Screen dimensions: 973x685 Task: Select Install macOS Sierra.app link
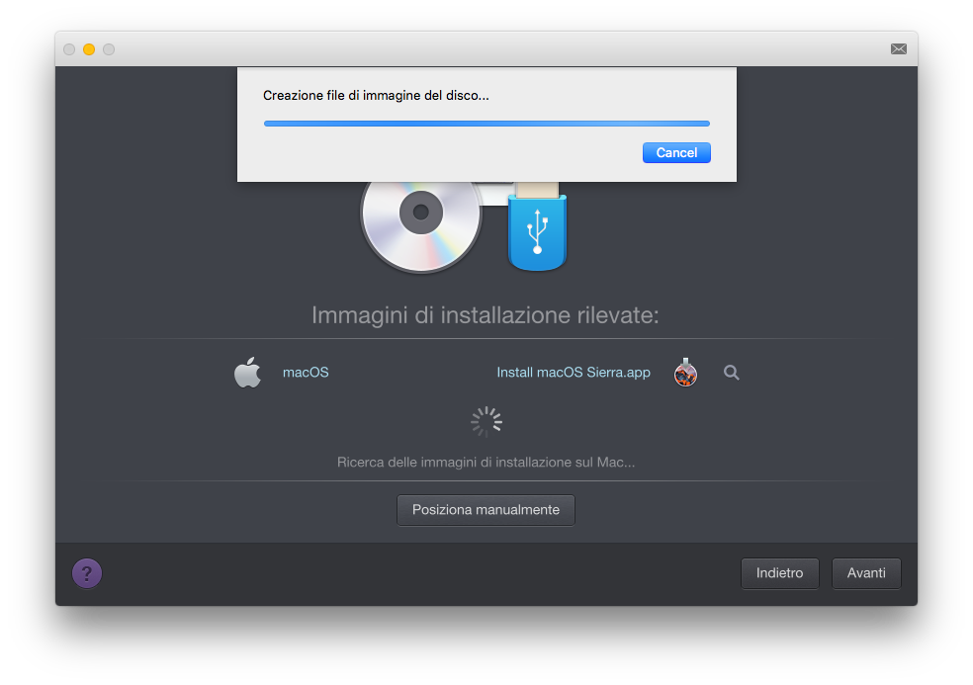click(x=574, y=373)
